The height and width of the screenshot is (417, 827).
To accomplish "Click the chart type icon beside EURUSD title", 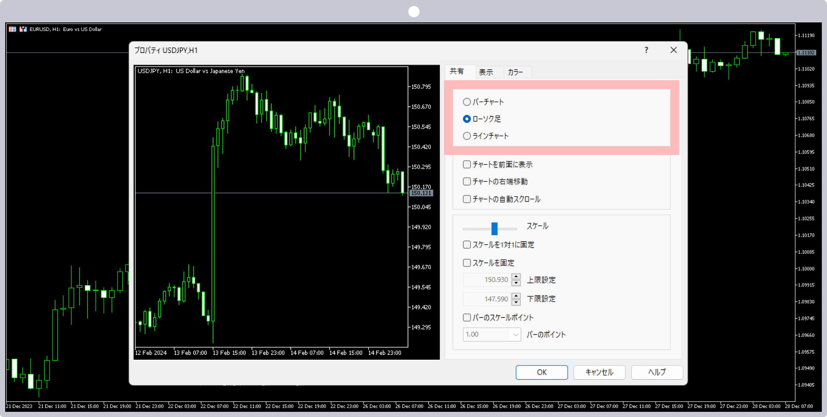I will point(23,29).
